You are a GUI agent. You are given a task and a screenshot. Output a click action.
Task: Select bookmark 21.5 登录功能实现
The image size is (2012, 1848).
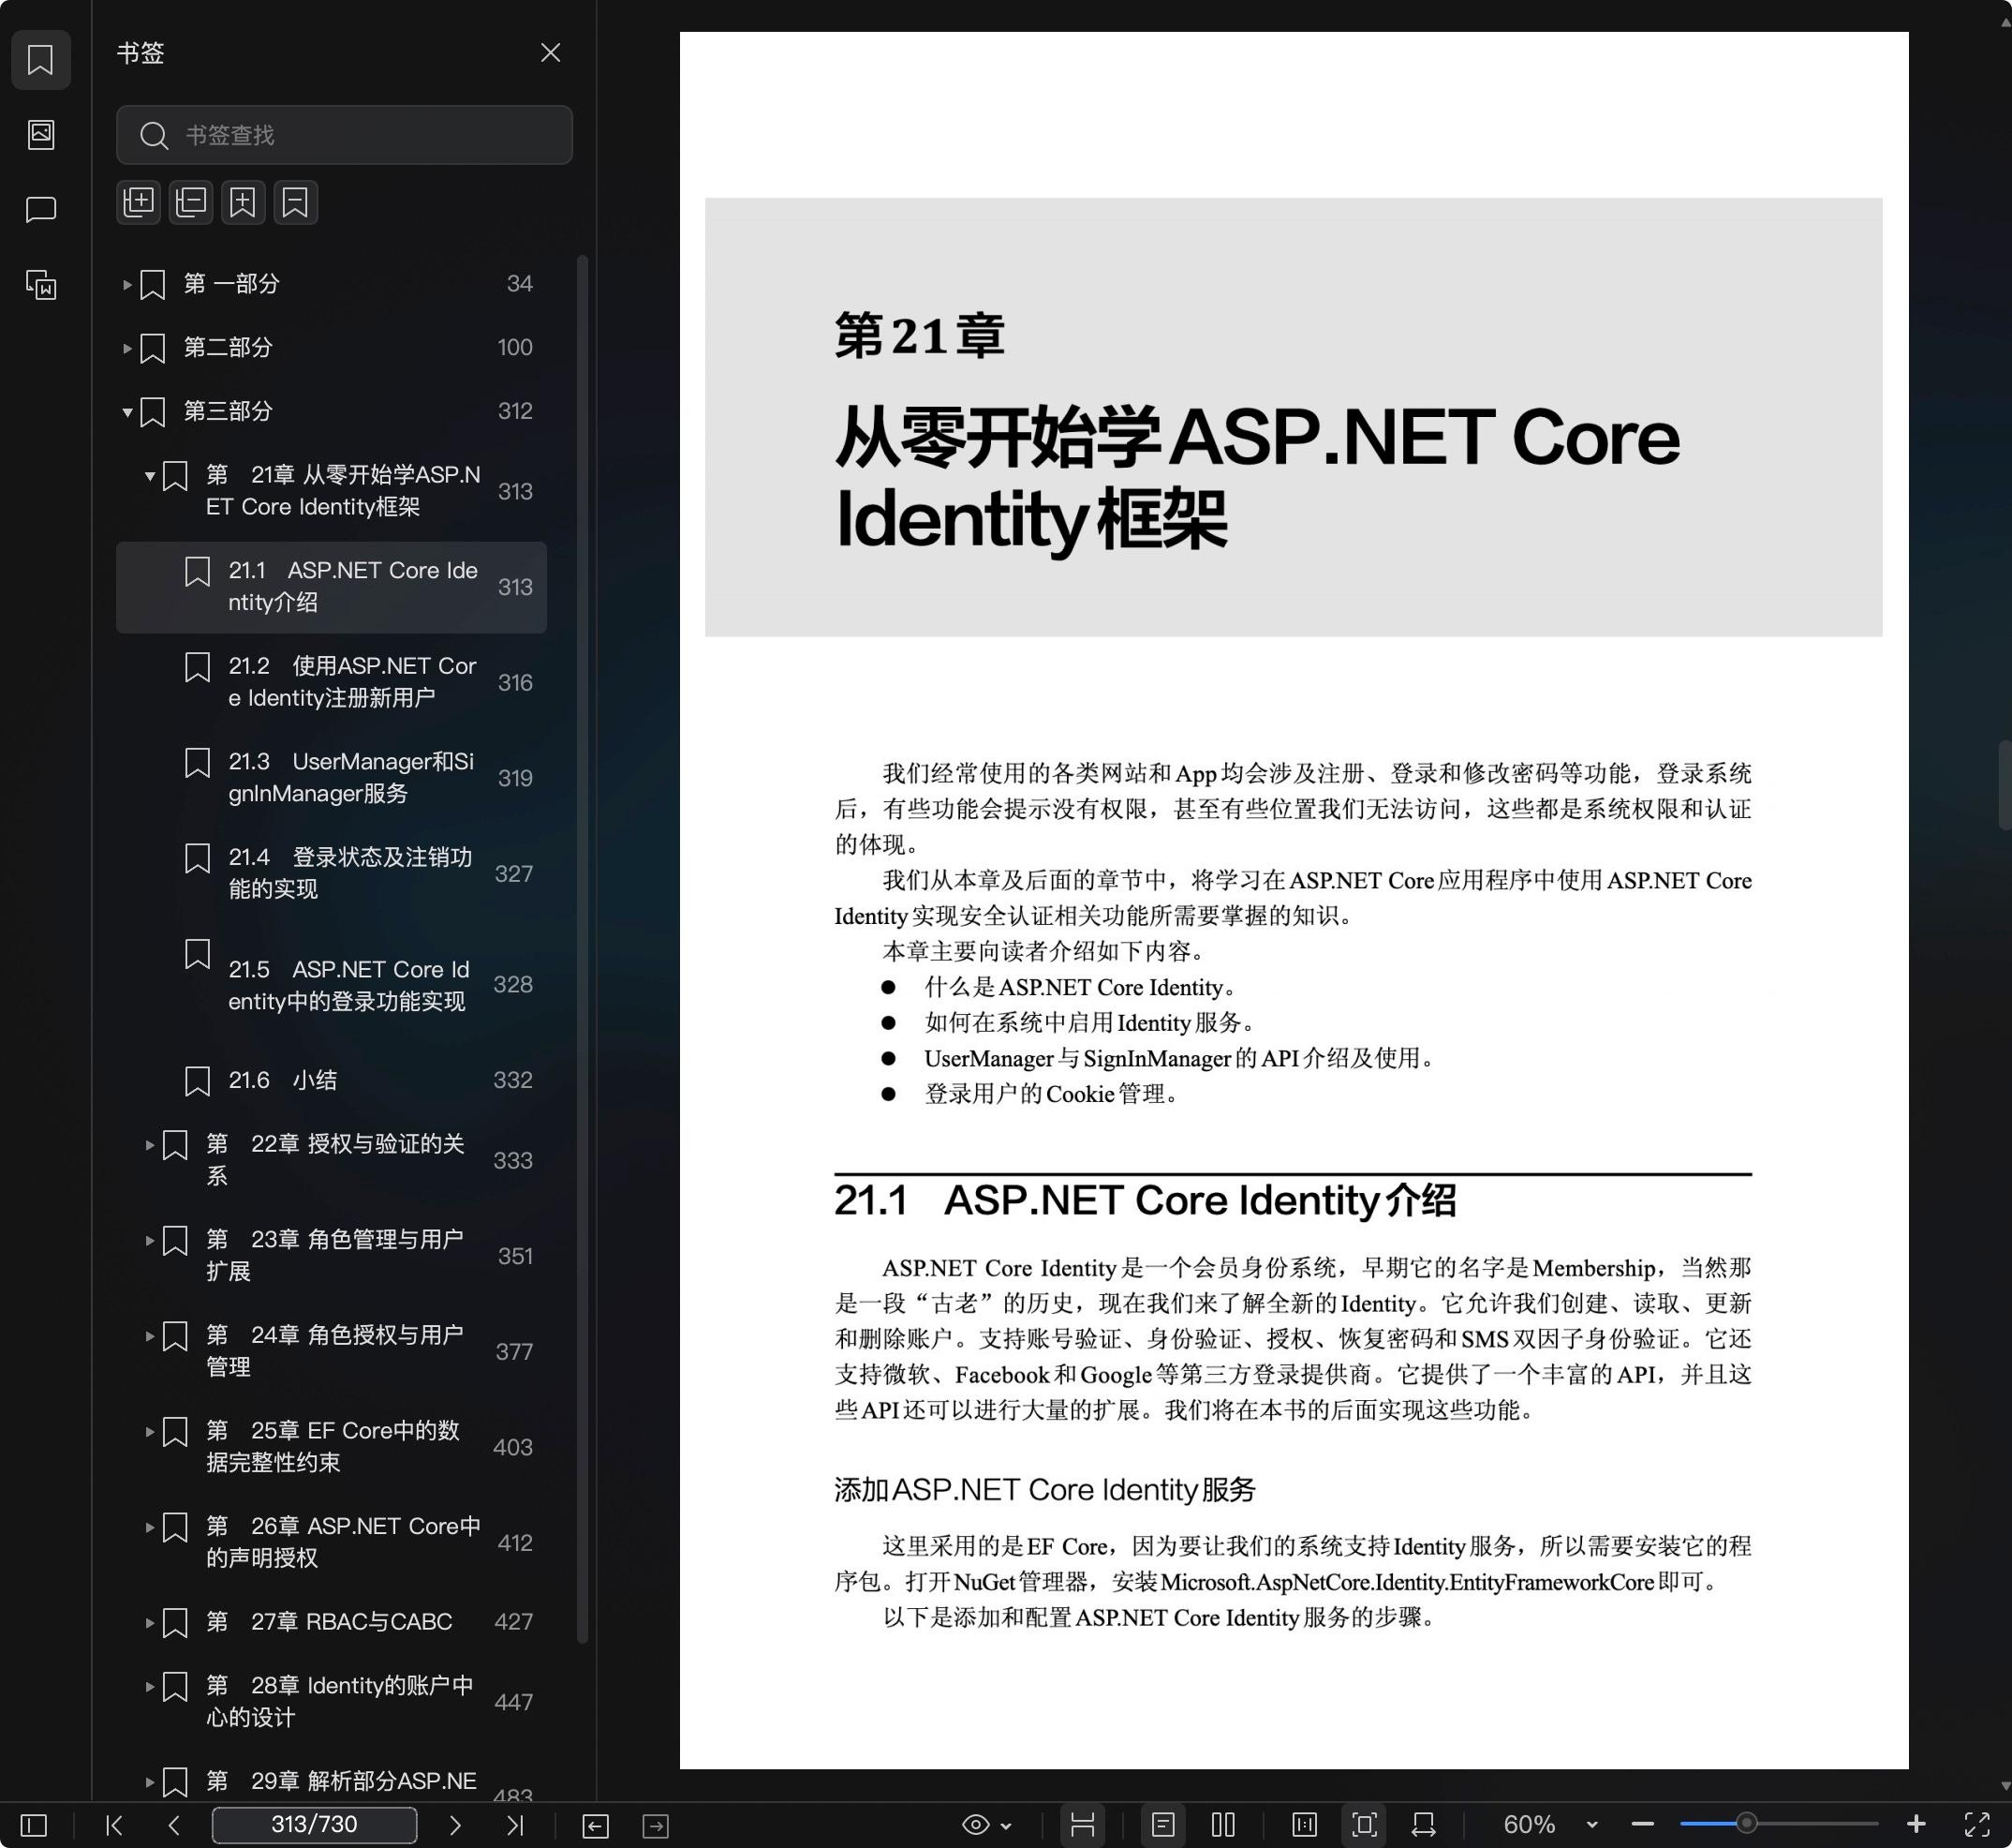tap(331, 984)
